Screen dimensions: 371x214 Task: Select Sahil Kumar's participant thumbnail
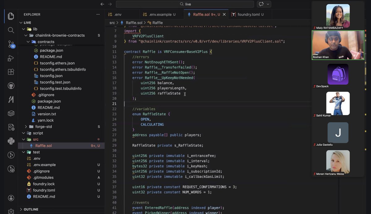(338, 103)
